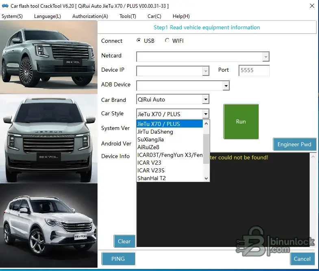Choose ICAR03T/FengYun X3 list entry

170,155
